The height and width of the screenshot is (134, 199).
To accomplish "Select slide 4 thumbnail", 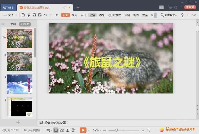I will (20, 107).
